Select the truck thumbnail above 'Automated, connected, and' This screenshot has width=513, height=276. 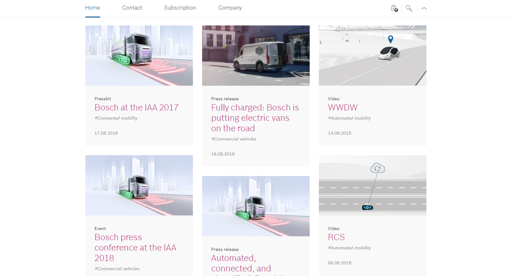(256, 206)
